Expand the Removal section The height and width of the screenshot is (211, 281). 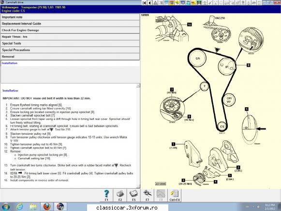tap(70, 56)
